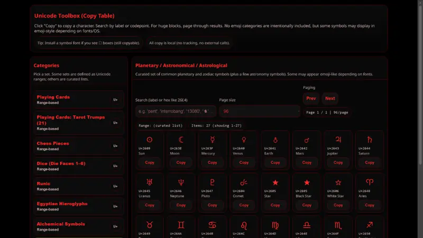Click the Moon crescent symbol
Viewport: 423px width, 238px height.
tap(181, 140)
